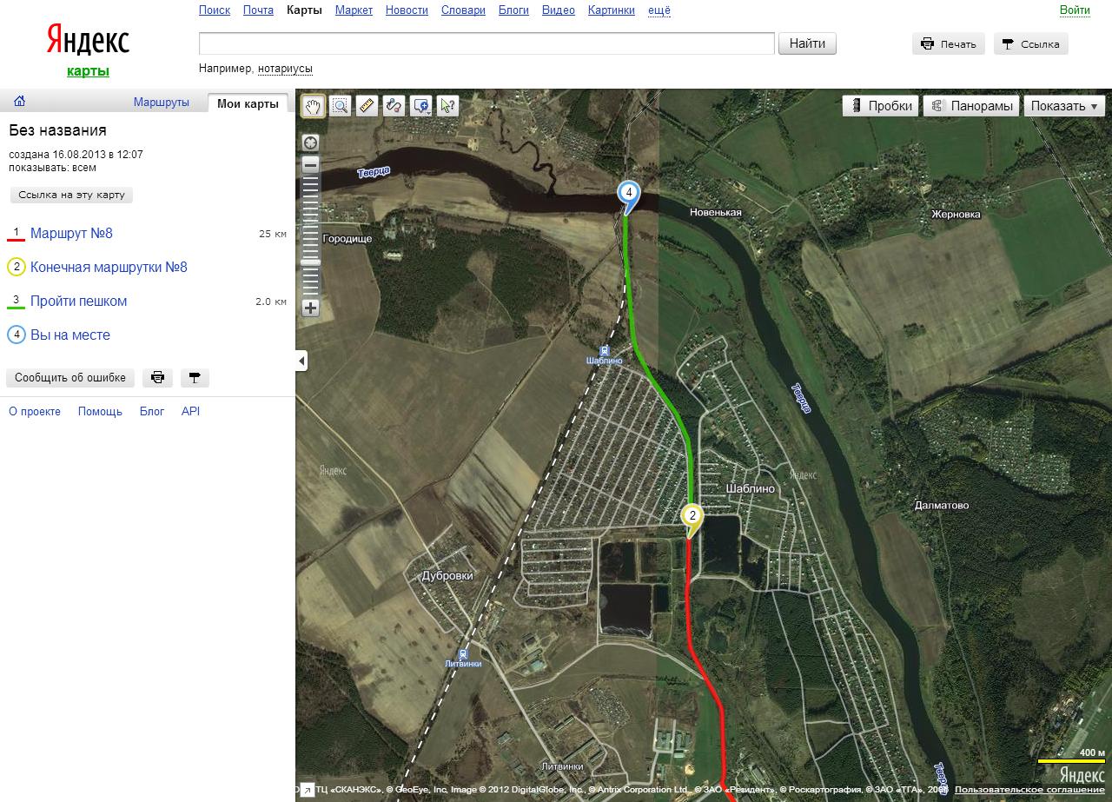Switch to the Маршруты tab
1112x802 pixels.
tap(161, 103)
